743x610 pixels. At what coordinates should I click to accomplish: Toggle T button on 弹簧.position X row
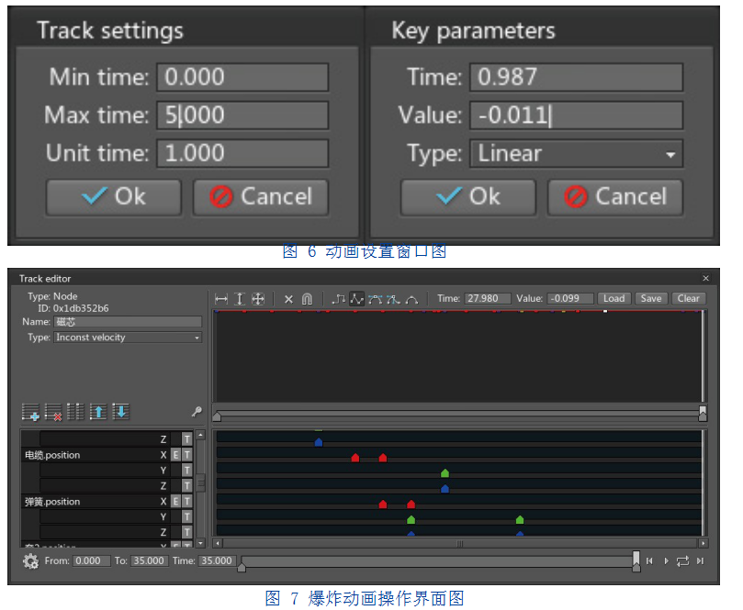[187, 501]
